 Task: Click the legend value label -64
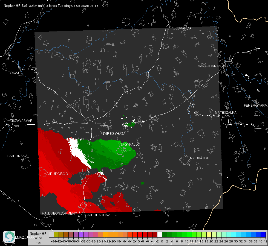(x=54, y=241)
